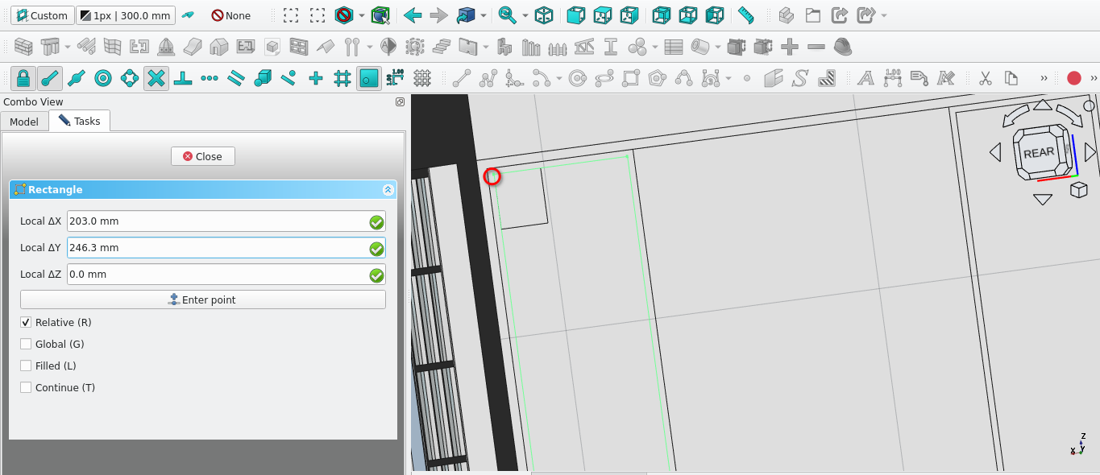Check the Continue (T) option

click(27, 388)
